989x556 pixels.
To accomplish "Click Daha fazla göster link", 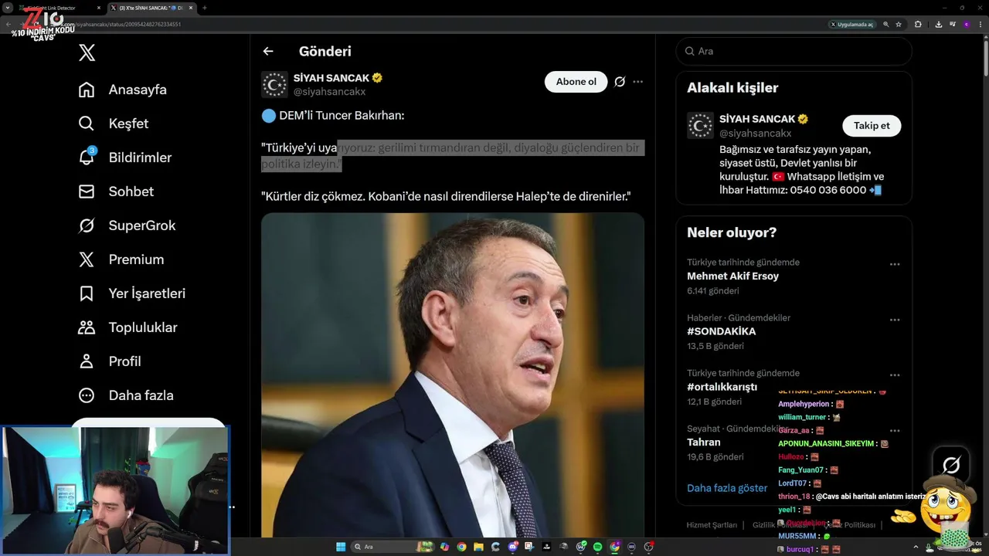I will point(727,488).
